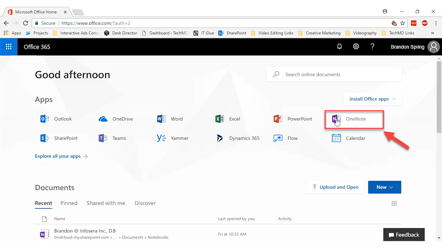Select the Pinned documents tab
This screenshot has width=442, height=248.
click(69, 203)
